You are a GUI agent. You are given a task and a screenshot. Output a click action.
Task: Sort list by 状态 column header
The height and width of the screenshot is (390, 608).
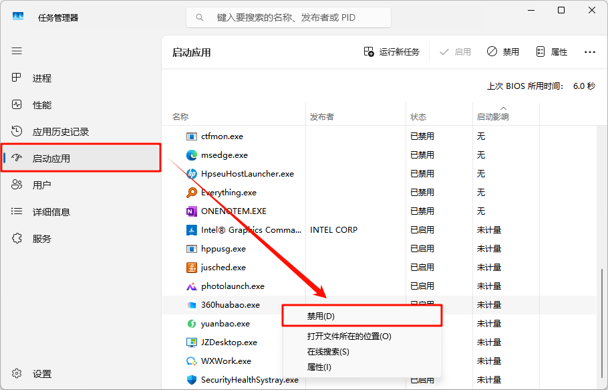[x=418, y=117]
